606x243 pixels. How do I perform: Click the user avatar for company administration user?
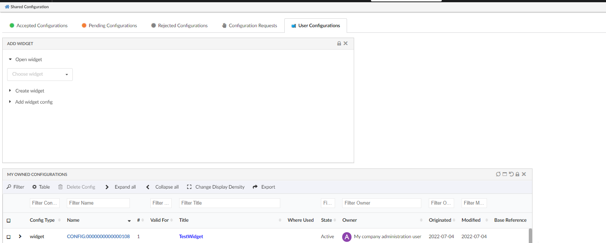click(347, 237)
